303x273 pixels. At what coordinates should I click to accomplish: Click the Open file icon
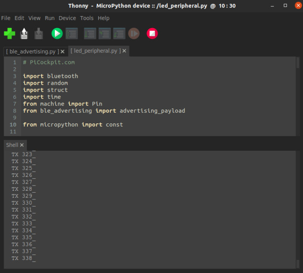pyautogui.click(x=24, y=34)
